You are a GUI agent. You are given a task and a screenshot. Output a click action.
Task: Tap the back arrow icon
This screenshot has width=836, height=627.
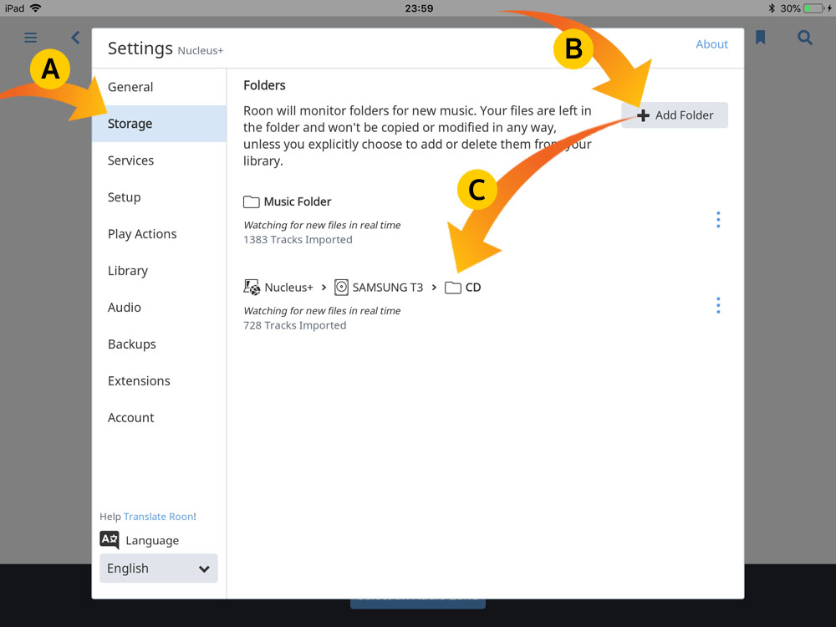(75, 38)
